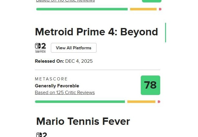Click red segment of the 110-review score bar
Screen dimensions: 198x137
pyautogui.click(x=160, y=9)
